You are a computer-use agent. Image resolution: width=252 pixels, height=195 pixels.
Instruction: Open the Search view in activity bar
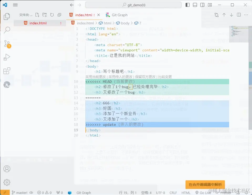click(7, 30)
